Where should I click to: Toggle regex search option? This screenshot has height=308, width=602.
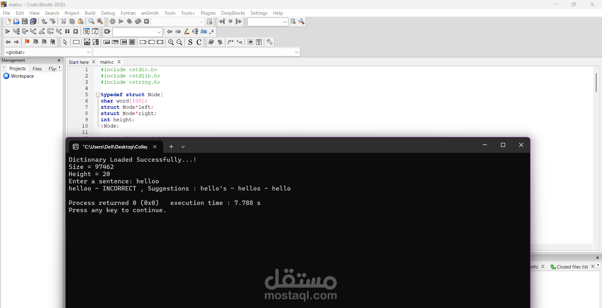coord(212,32)
